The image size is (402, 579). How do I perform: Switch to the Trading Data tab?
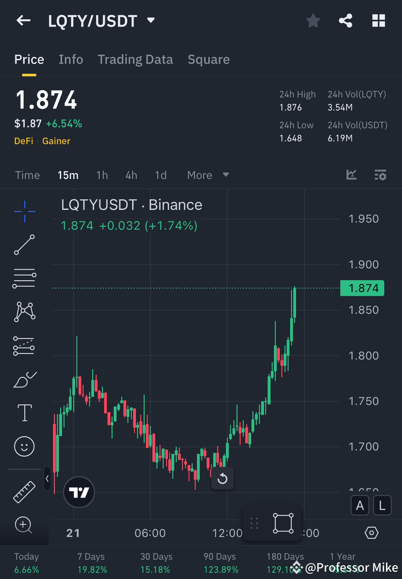click(135, 59)
